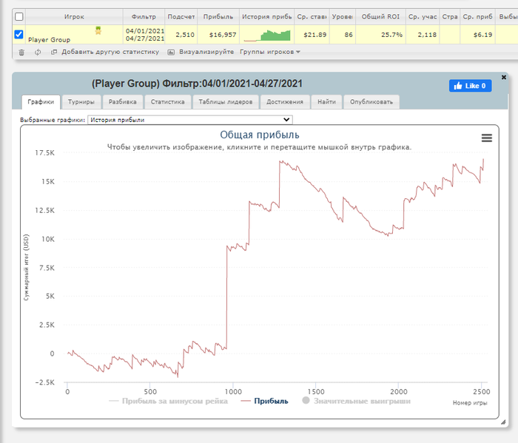The width and height of the screenshot is (518, 443).
Task: Toggle the 'Прибыль' legend series
Action: (x=265, y=401)
